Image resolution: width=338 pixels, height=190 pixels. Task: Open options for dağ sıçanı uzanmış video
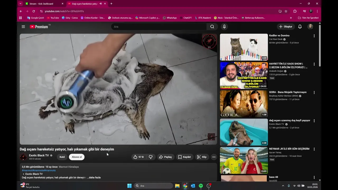(314, 121)
